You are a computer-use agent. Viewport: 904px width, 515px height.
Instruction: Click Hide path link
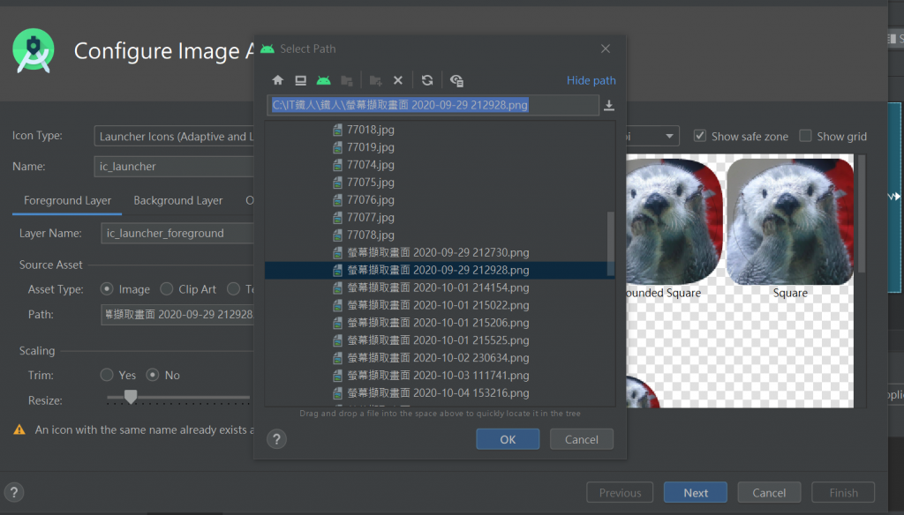tap(591, 80)
